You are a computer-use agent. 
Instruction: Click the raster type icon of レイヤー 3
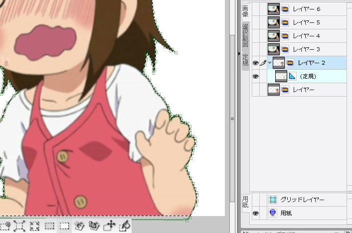click(x=285, y=50)
